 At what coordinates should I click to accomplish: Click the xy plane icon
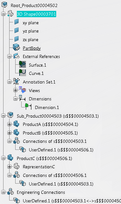click(17, 22)
